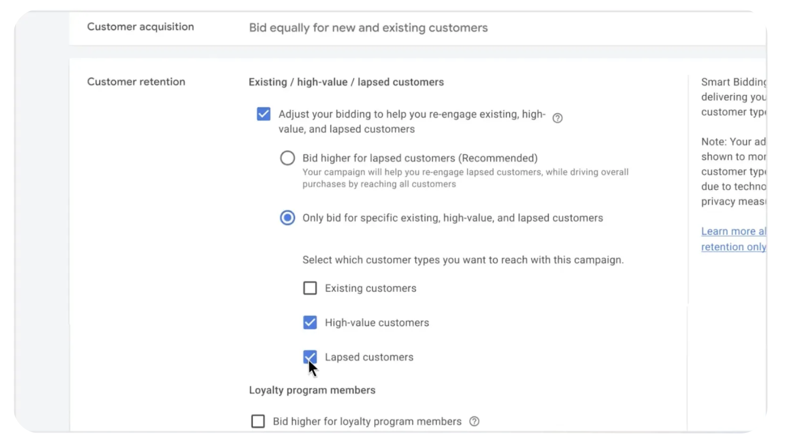Click Existing / high-value / lapsed customers heading
790x444 pixels.
pyautogui.click(x=346, y=82)
